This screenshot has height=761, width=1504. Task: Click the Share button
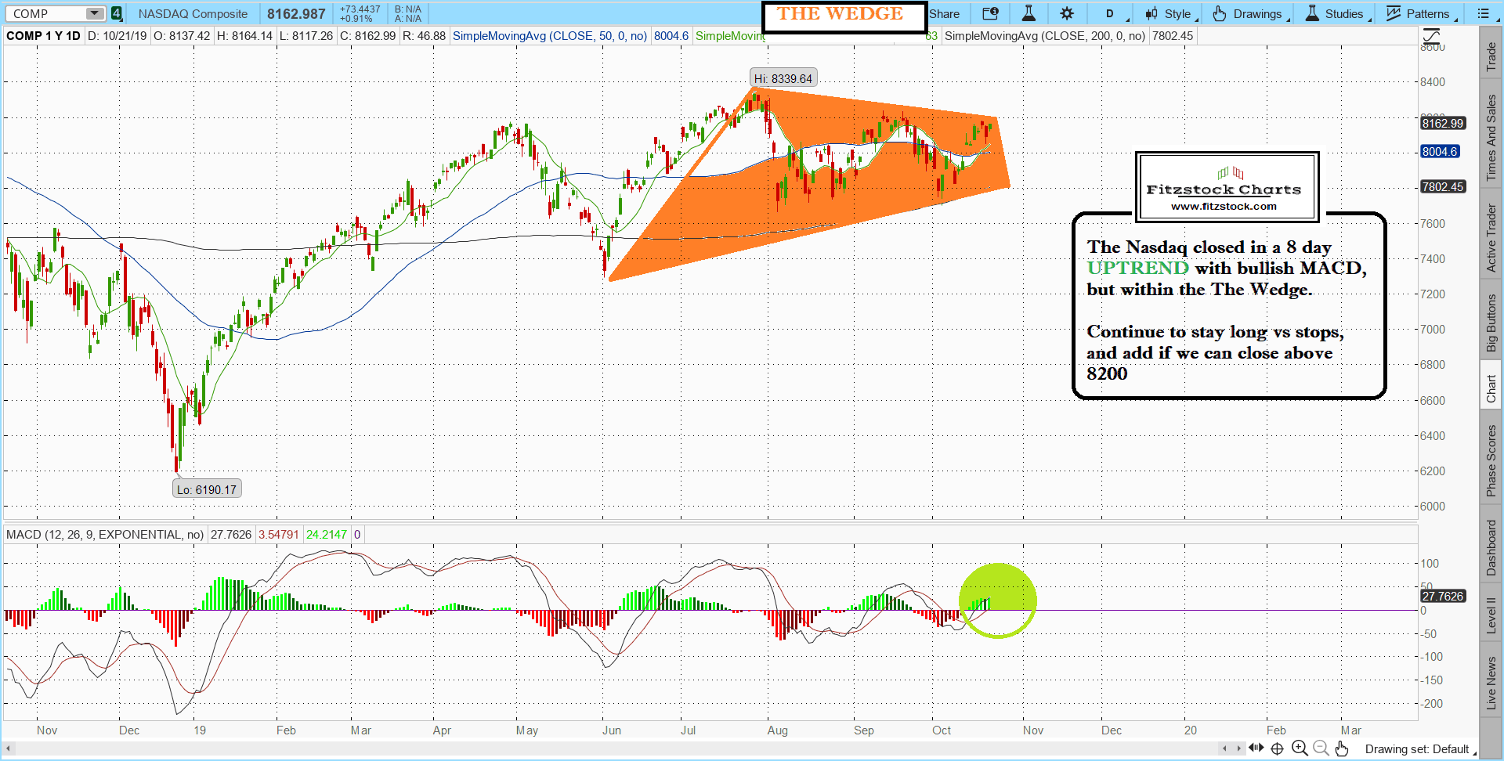click(x=945, y=14)
